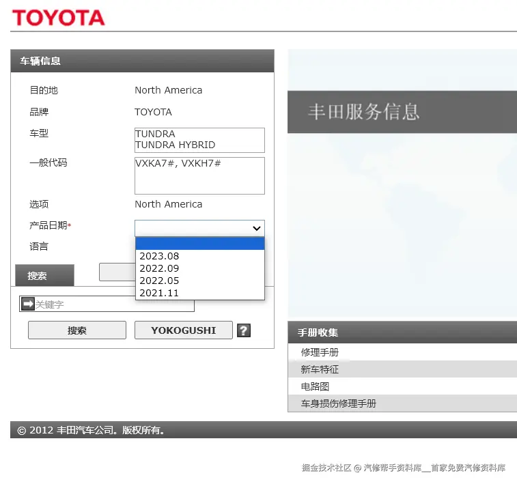Image resolution: width=517 pixels, height=484 pixels.
Task: Open 新车特征 manual
Action: (320, 369)
